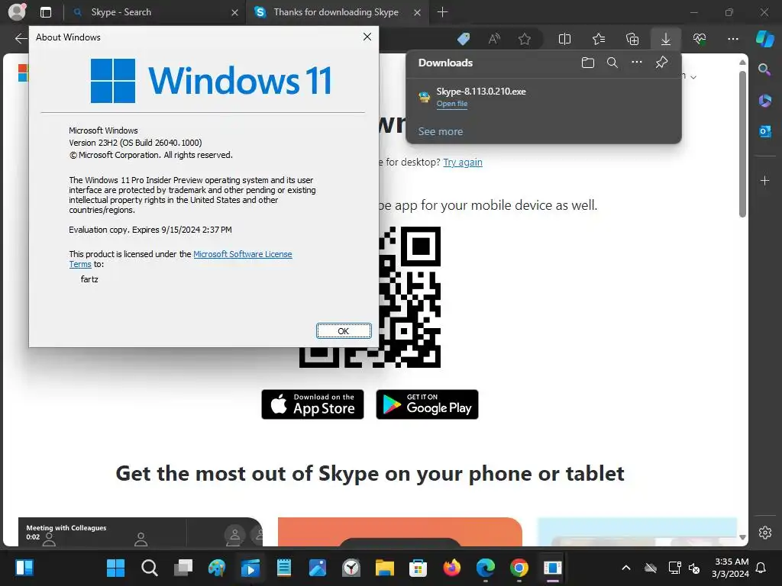Screen dimensions: 782x586
Task: Activate Read aloud icon in address bar
Action: click(x=494, y=39)
